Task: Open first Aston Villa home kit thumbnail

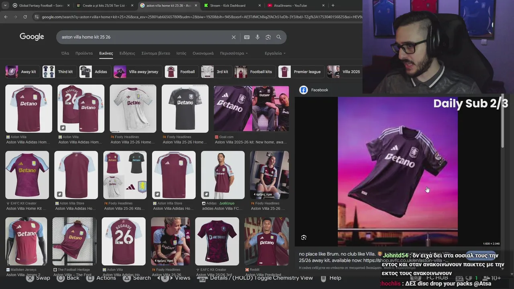Action: coord(29,109)
